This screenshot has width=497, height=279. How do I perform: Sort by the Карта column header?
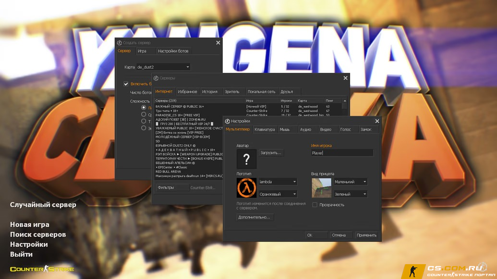coord(310,101)
